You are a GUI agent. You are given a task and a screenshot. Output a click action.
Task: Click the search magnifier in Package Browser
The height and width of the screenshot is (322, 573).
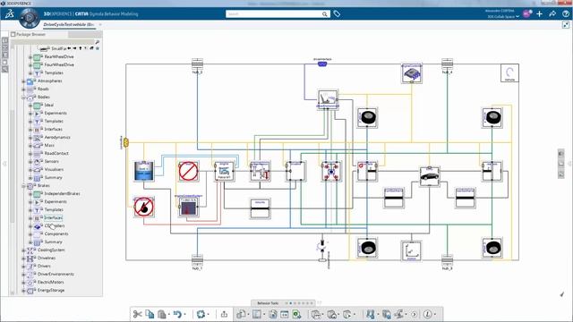click(x=98, y=42)
